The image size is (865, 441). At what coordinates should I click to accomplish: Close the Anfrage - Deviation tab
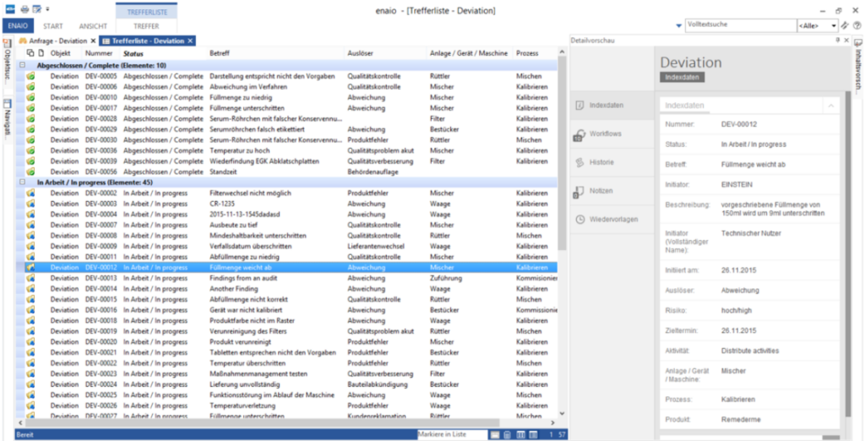[x=94, y=41]
